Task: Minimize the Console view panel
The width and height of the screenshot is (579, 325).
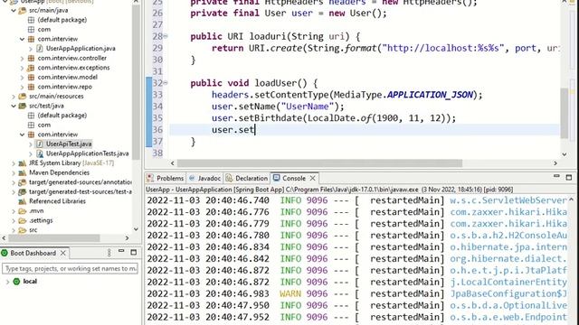Action: tap(556, 177)
